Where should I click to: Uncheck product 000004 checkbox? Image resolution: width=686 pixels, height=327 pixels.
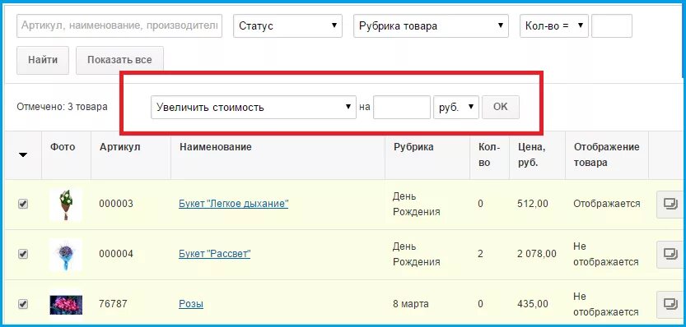coord(23,254)
